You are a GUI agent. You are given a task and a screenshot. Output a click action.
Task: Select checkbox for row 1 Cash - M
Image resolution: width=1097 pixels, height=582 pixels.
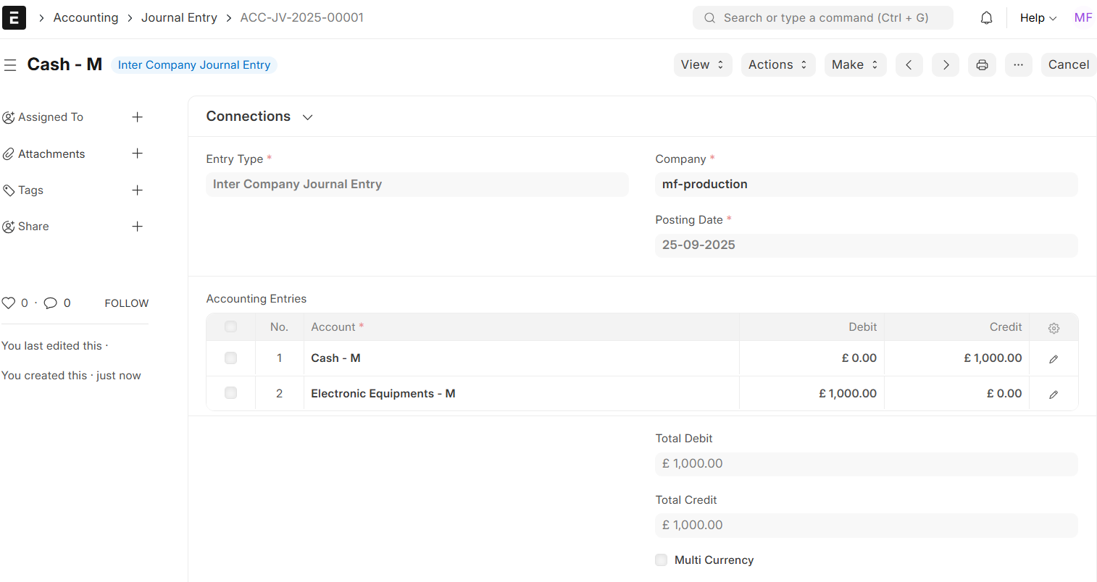coord(230,358)
